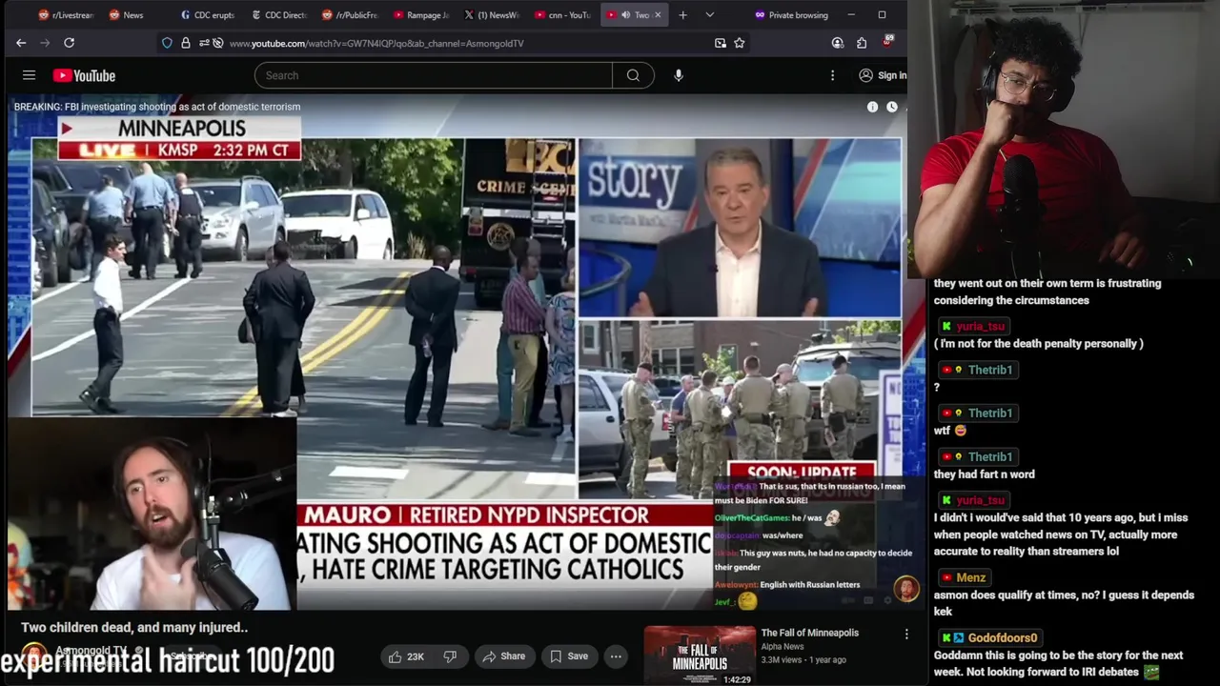Image resolution: width=1220 pixels, height=686 pixels.
Task: Mute the playing tab via speaker icon
Action: (x=625, y=15)
